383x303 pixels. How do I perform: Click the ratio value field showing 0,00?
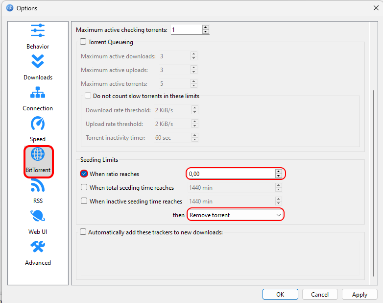coord(231,174)
